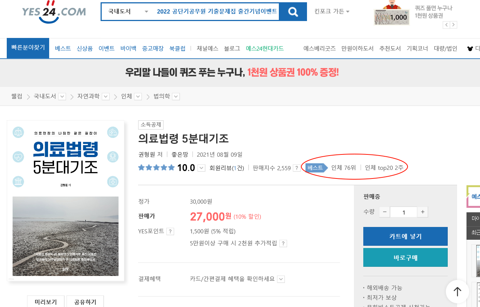Open the 바이백 menu
480x307 pixels.
[128, 48]
